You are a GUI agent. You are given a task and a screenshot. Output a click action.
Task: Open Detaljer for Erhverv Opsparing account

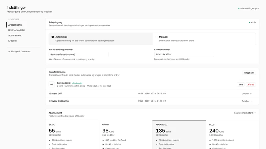point(247,101)
